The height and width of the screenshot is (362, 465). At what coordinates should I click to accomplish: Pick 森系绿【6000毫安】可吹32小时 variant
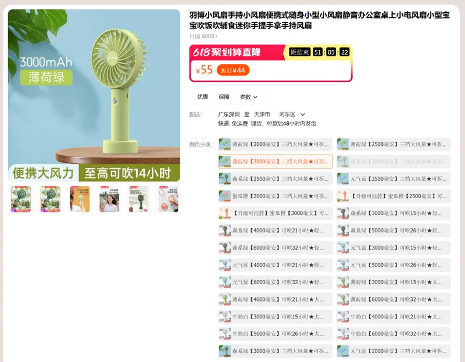pyautogui.click(x=276, y=248)
